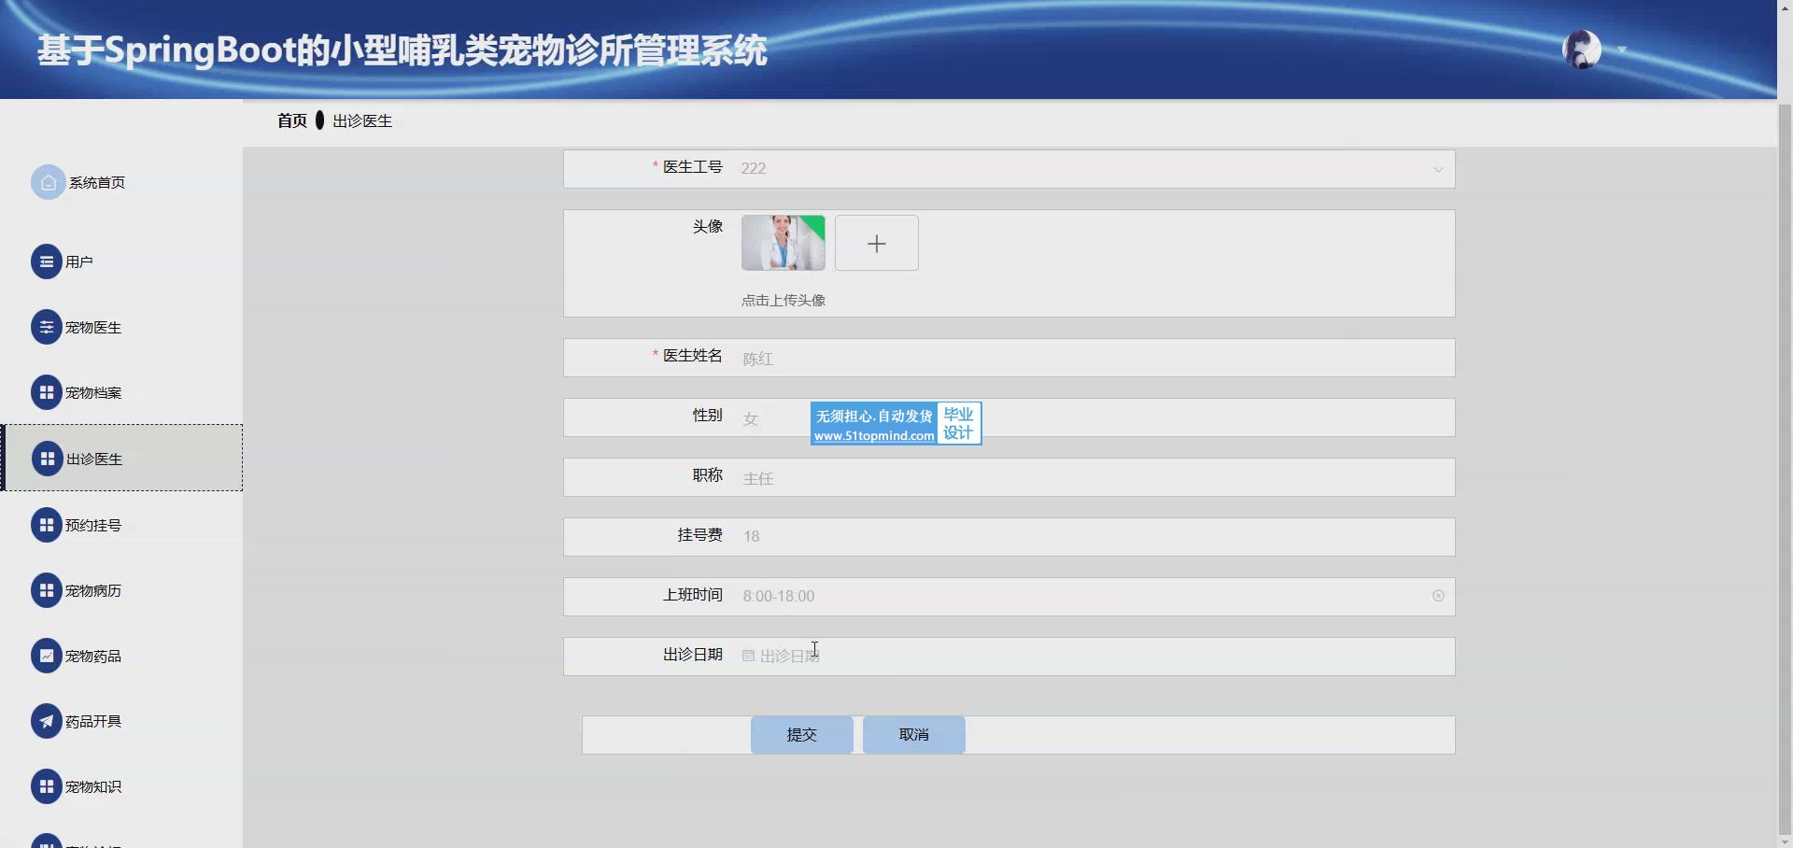This screenshot has width=1793, height=848.
Task: Click the plus box to upload avatar
Action: click(x=876, y=243)
